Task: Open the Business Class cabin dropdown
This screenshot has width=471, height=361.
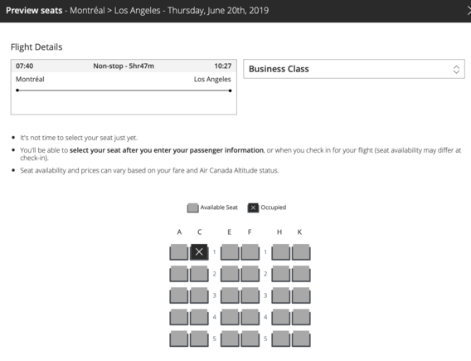Action: (x=354, y=69)
